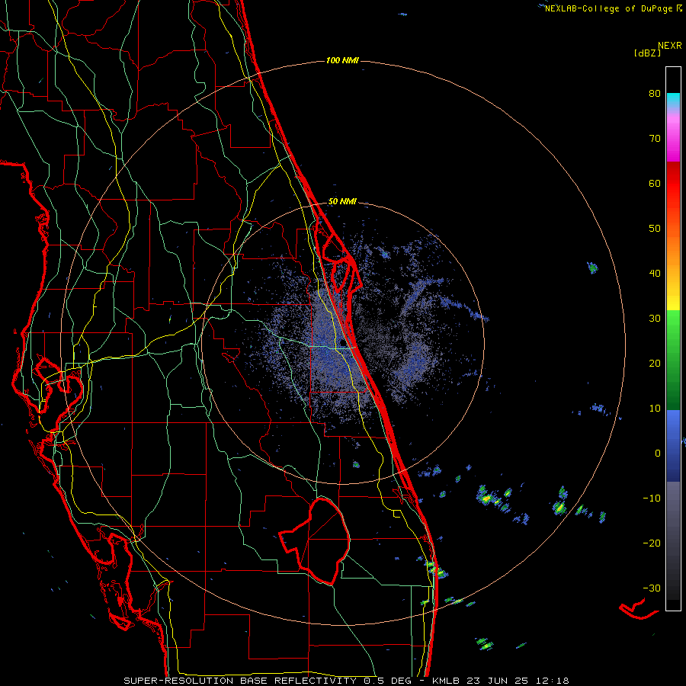Screen dimensions: 686x686
Task: Click the 80 value on the dBZ scale
Action: point(655,94)
